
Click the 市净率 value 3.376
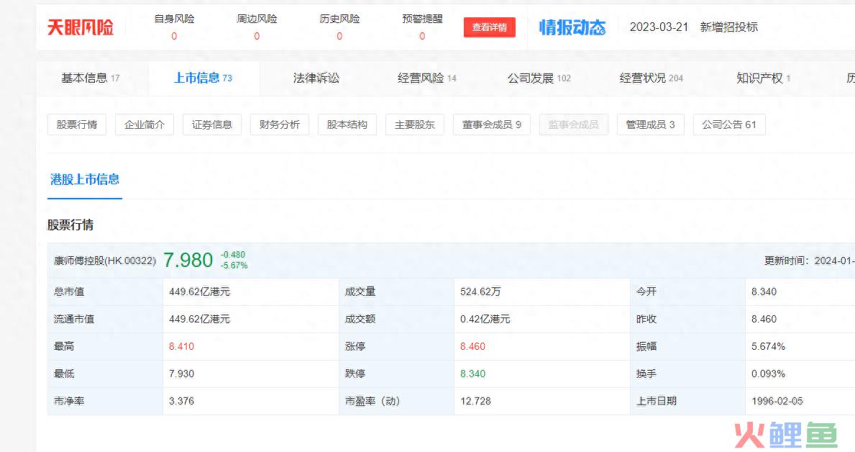point(182,401)
